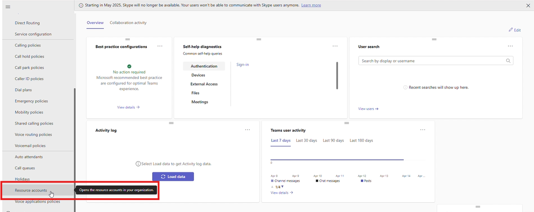The height and width of the screenshot is (212, 534).
Task: Grab Self-help diagnostics card drag handle
Action: (x=259, y=39)
